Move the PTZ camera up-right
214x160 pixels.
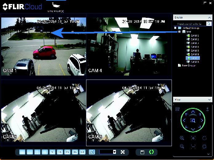click(x=199, y=114)
